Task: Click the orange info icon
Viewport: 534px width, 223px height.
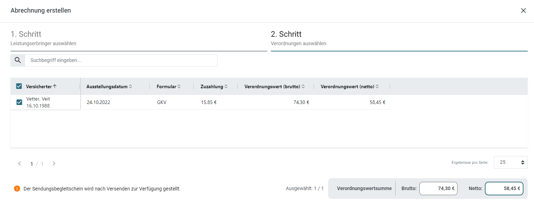Action: [x=17, y=188]
